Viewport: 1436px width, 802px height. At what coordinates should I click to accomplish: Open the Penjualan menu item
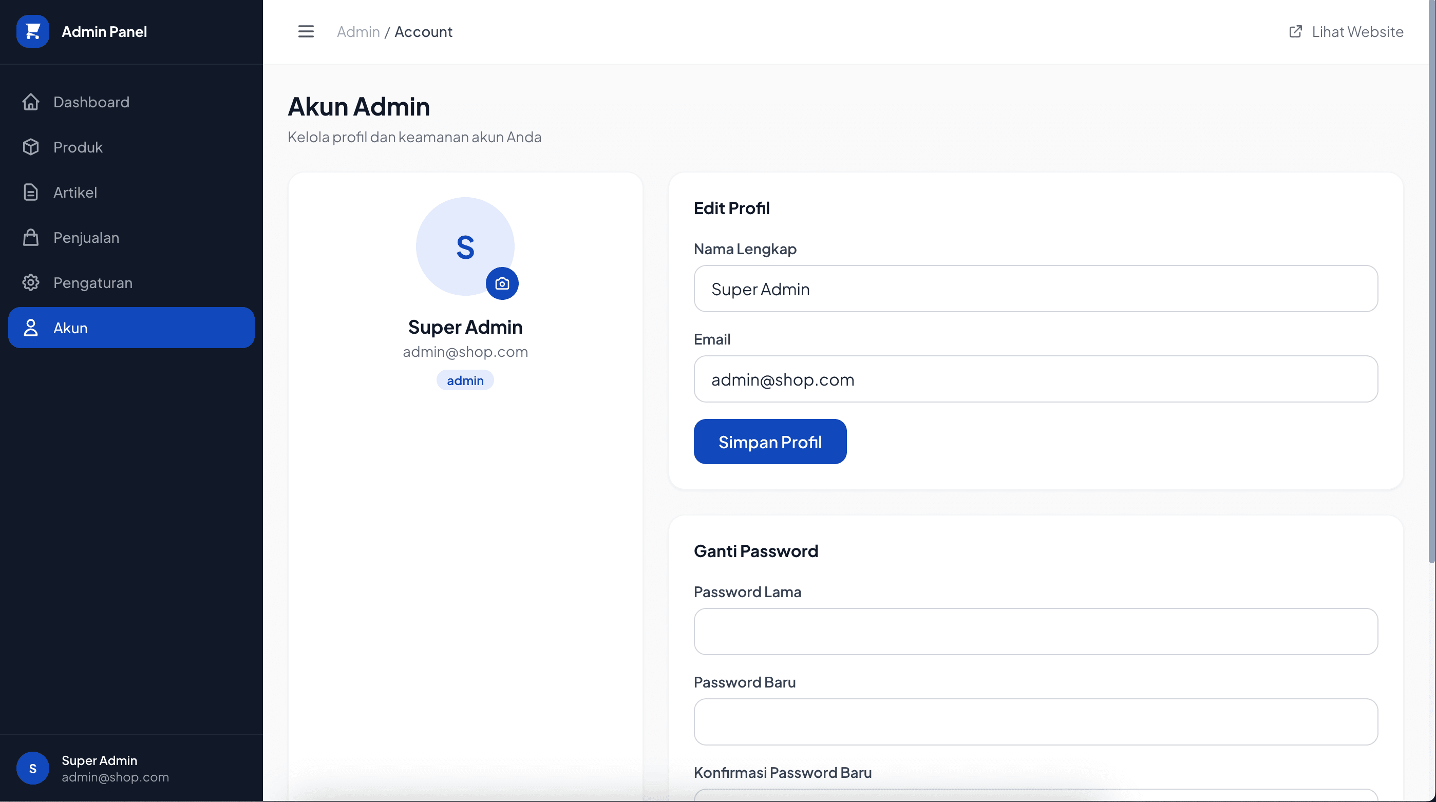coord(86,237)
